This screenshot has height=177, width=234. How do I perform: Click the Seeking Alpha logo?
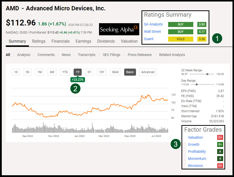[x=119, y=29]
